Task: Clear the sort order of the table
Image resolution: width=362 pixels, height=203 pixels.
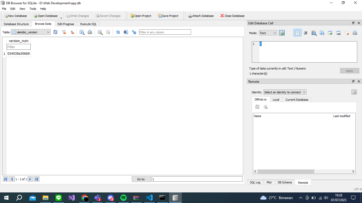Action: (72, 32)
